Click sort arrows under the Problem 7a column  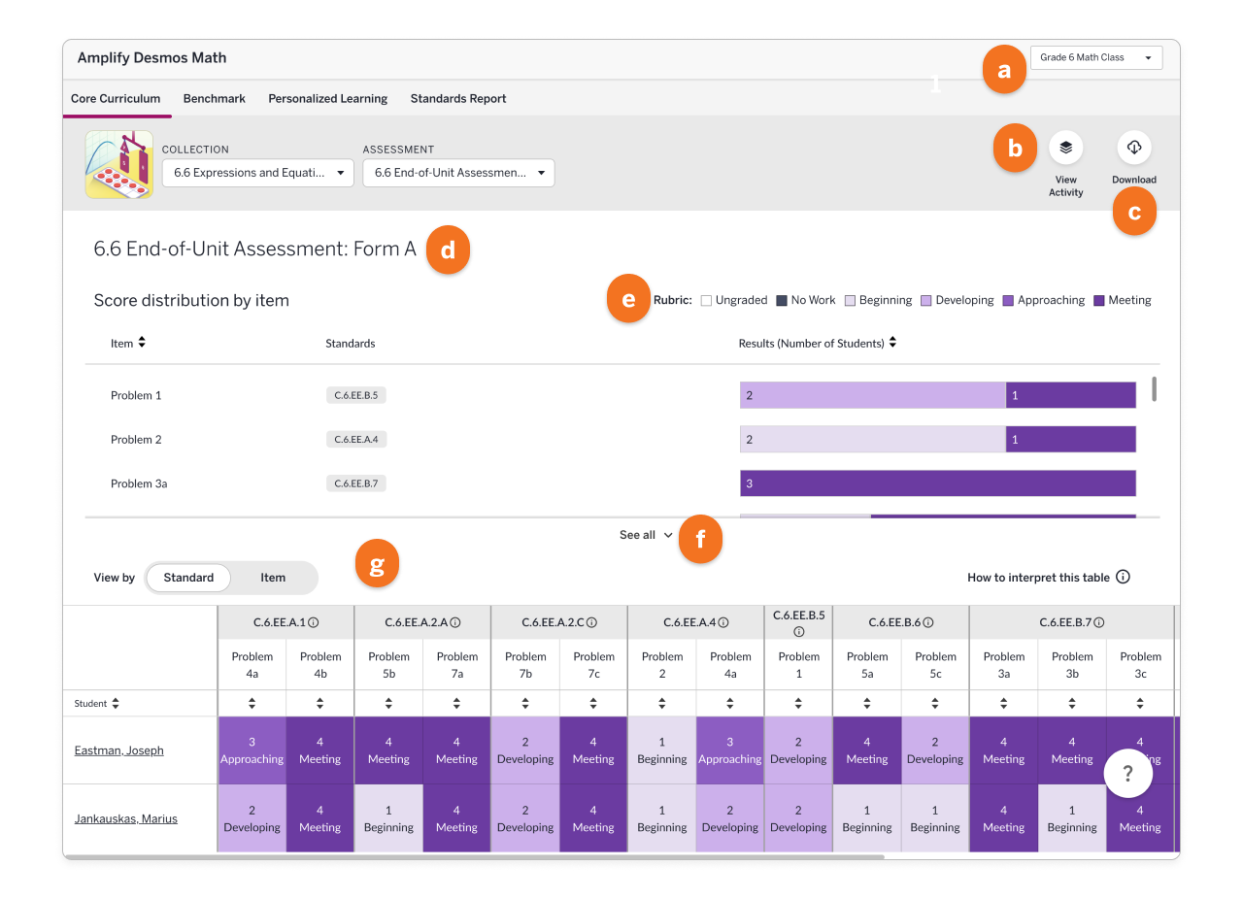pyautogui.click(x=457, y=703)
